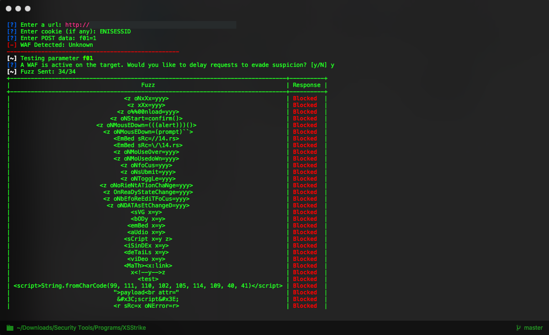
Task: Select the <iSinDEx x=y> payload
Action: (x=146, y=245)
